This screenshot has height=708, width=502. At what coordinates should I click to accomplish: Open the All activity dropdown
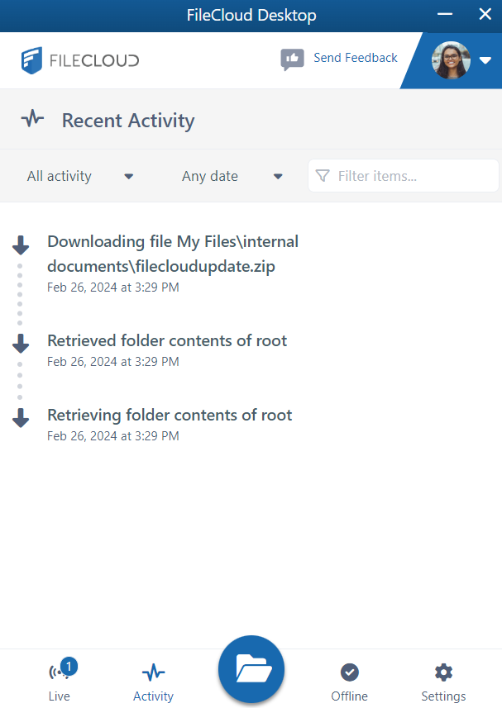click(79, 175)
